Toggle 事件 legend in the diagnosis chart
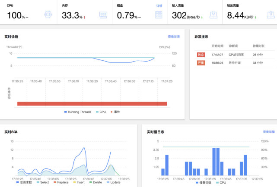This screenshot has height=187, width=277. pos(115,112)
